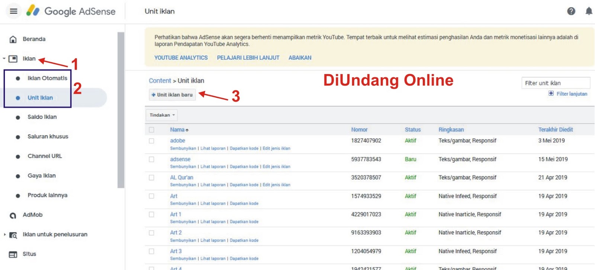Open Iklan Otomatis in sidebar
Image resolution: width=595 pixels, height=270 pixels.
[x=47, y=78]
